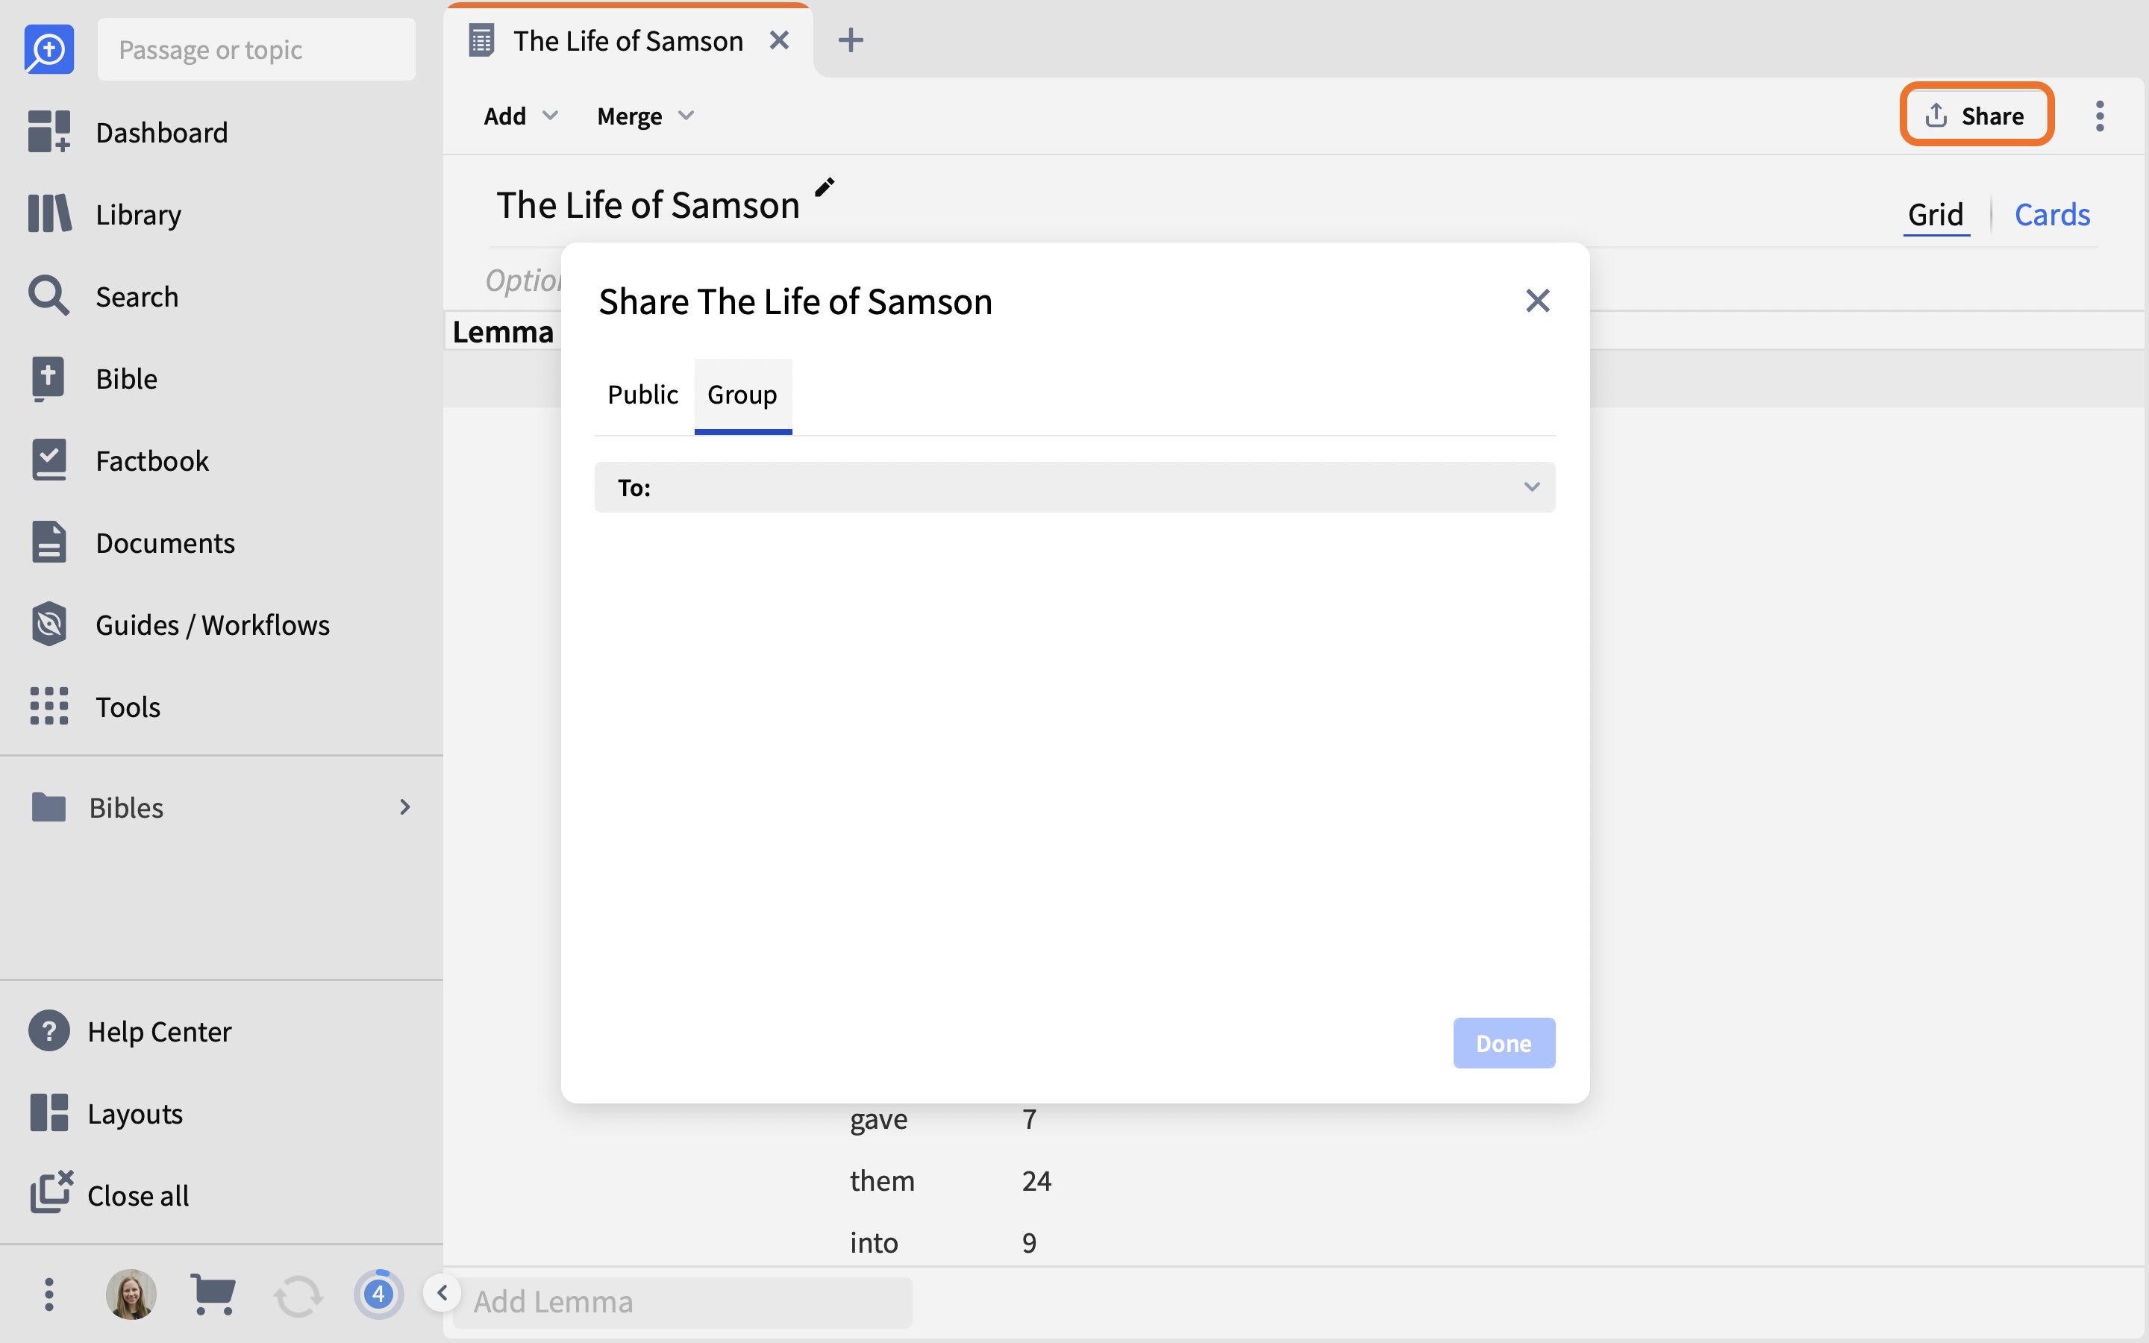Select the Group tab
Viewport: 2149px width, 1343px height.
(x=742, y=395)
